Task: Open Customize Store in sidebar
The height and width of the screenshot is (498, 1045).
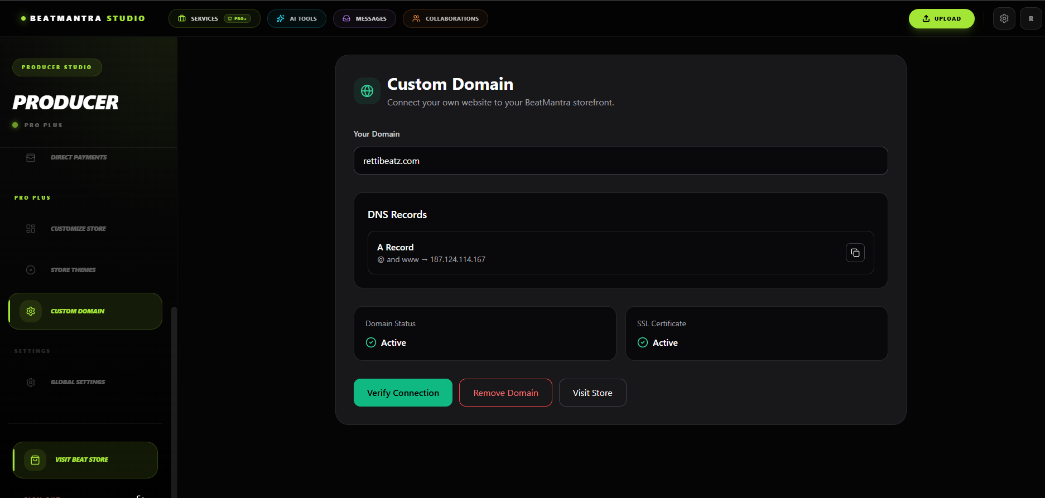Action: (85, 229)
